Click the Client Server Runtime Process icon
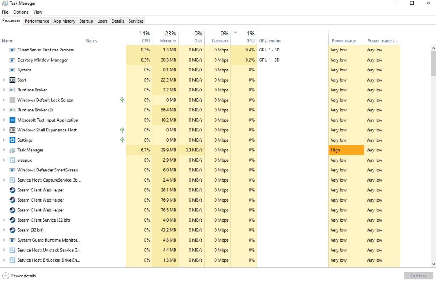The image size is (436, 282). (12, 50)
